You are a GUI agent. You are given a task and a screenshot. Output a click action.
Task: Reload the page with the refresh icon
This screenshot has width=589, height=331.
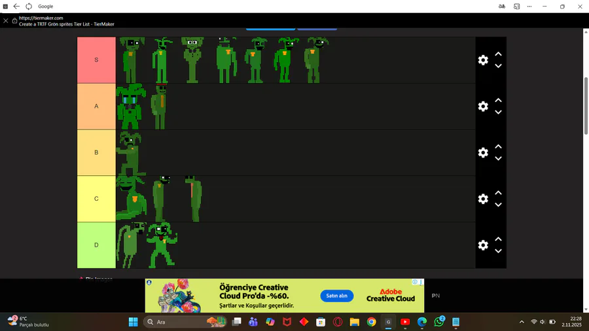coord(29,7)
